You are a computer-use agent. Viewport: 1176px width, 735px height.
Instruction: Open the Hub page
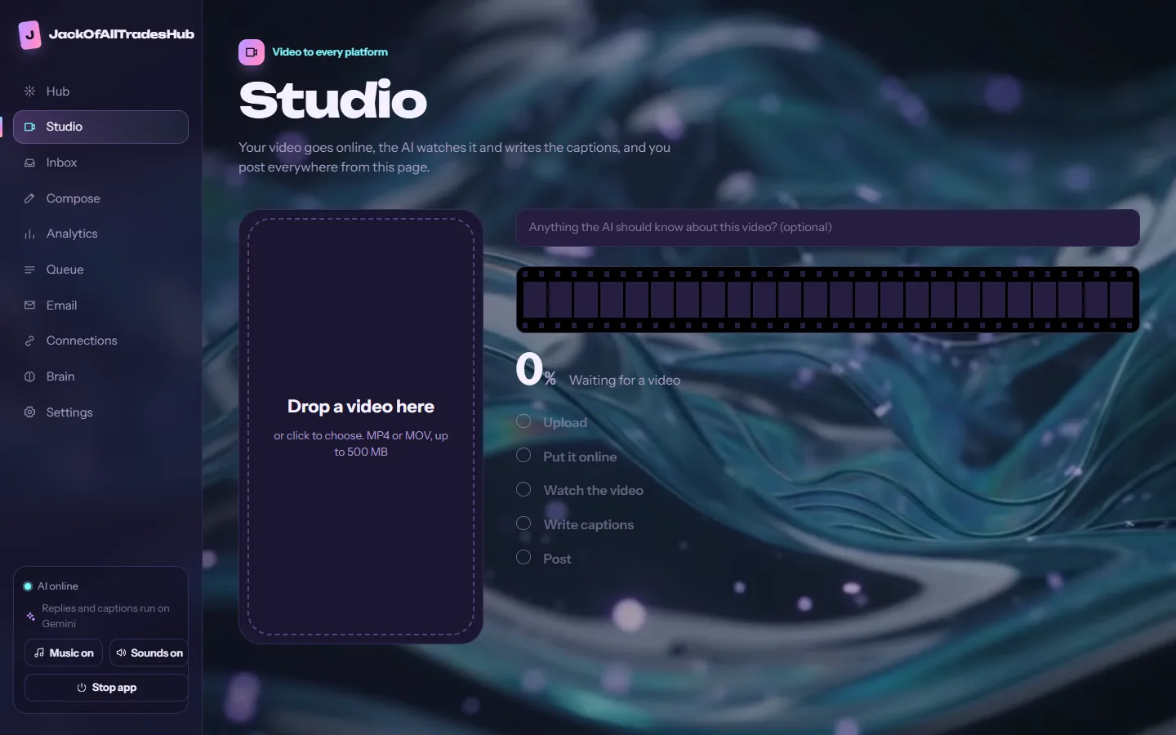coord(100,91)
